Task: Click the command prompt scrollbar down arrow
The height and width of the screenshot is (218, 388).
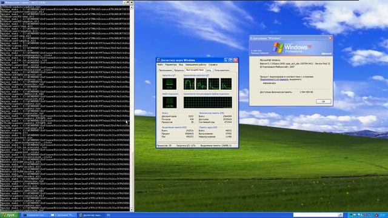Action: point(132,210)
